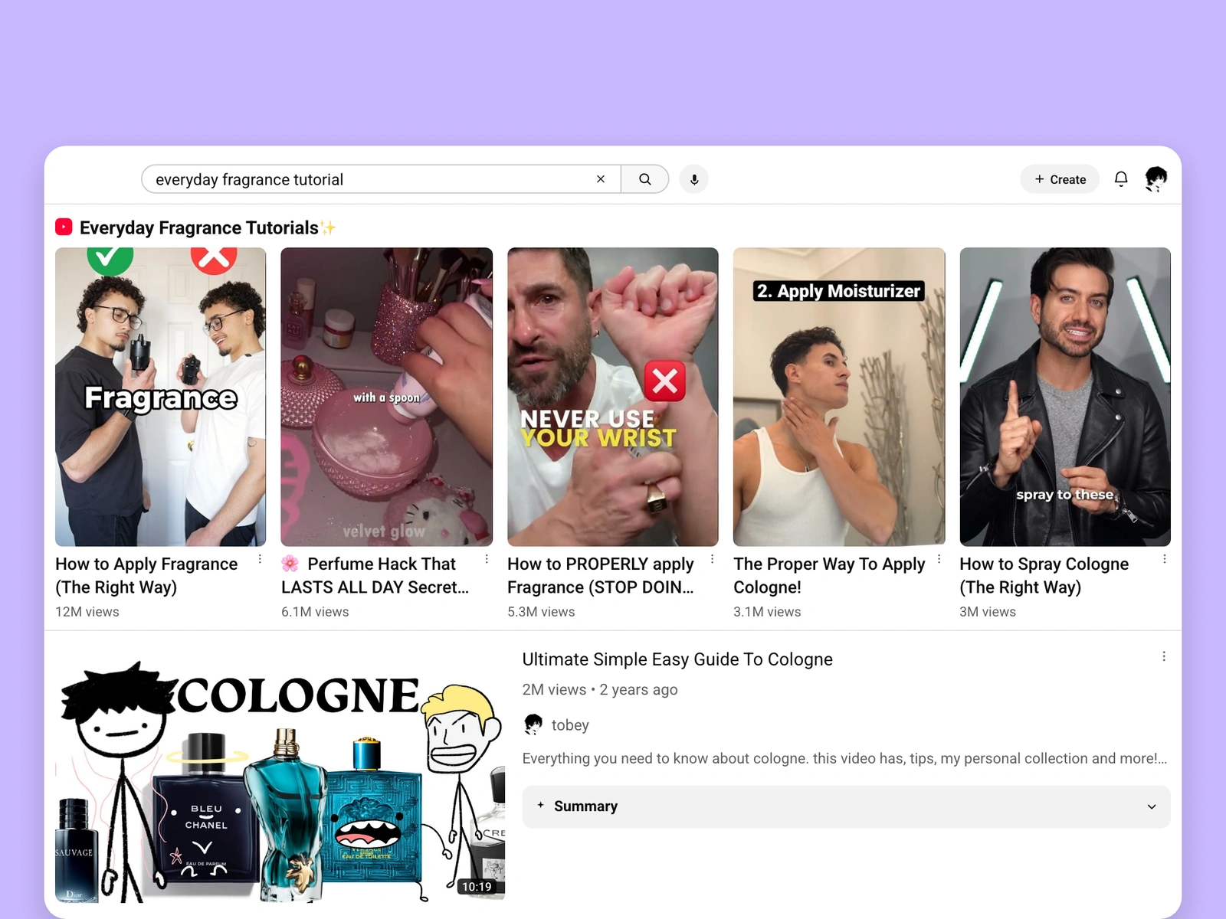Click the 10:19 duration badge

click(477, 887)
